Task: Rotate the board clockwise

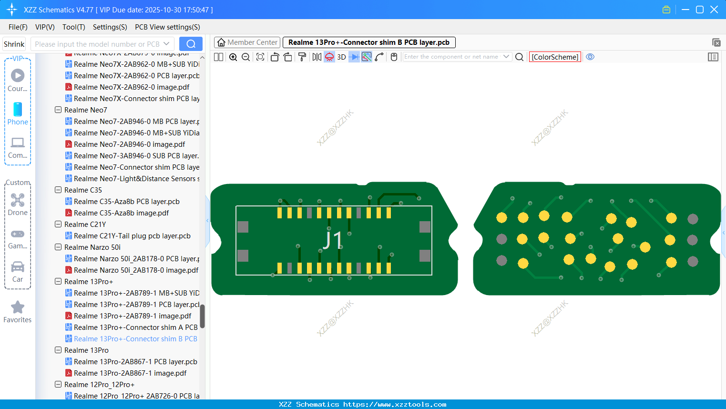Action: coord(287,57)
